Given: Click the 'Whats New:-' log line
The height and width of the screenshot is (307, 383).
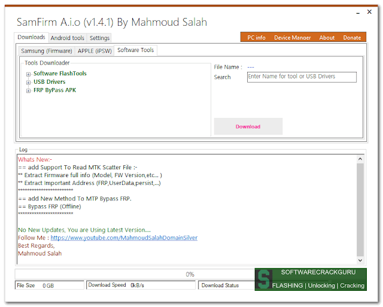Looking at the screenshot, I should (35, 160).
